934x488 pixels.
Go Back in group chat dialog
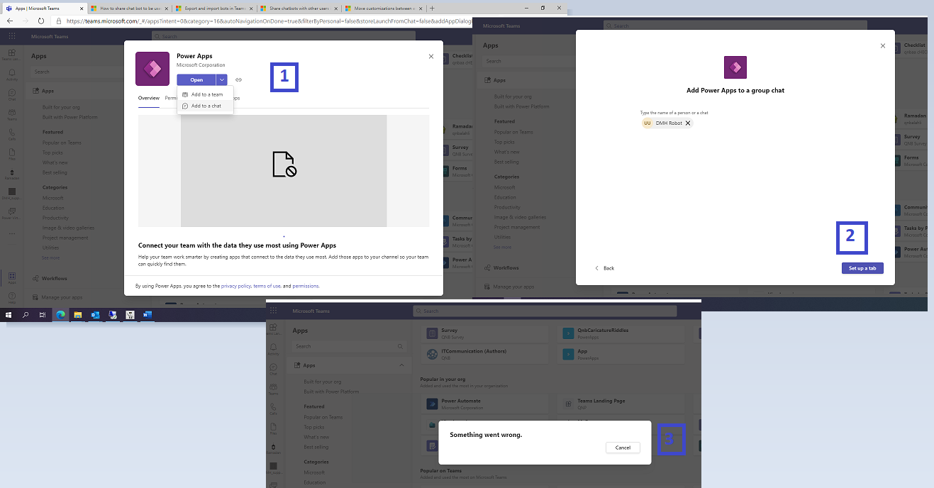[605, 268]
